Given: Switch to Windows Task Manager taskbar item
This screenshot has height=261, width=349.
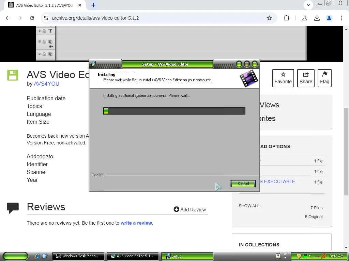Looking at the screenshot, I should coord(78,256).
